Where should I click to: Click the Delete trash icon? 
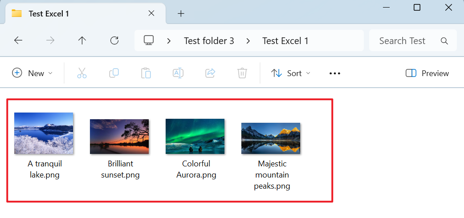pyautogui.click(x=242, y=73)
